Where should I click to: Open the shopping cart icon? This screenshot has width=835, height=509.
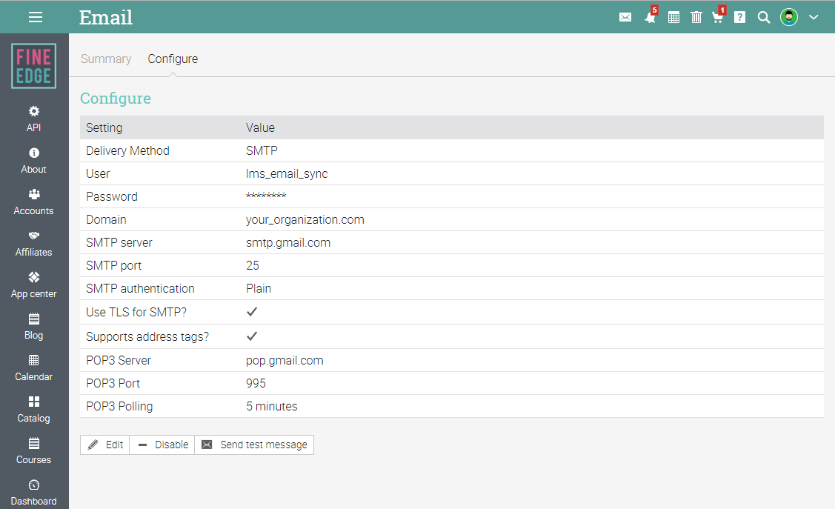[719, 16]
